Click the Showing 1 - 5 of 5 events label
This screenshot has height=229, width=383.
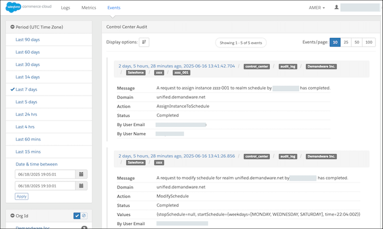click(241, 43)
